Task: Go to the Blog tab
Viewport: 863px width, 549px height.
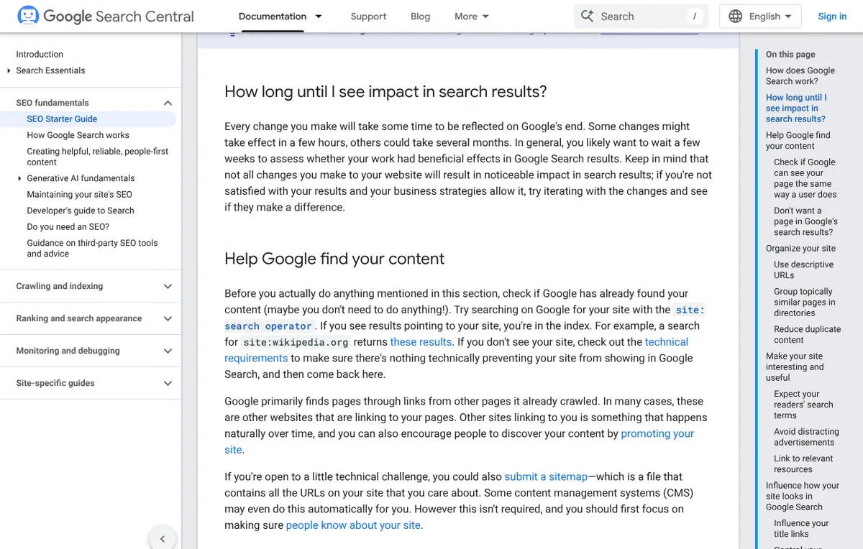Action: tap(421, 16)
